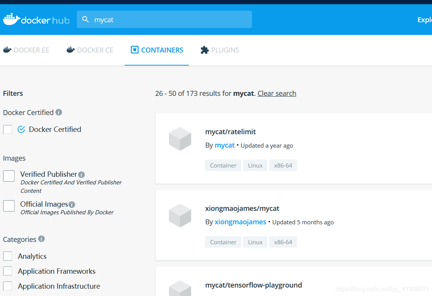Click the mycat/ratelimit cube image
Screen dimensions: 432x296
coord(180,139)
